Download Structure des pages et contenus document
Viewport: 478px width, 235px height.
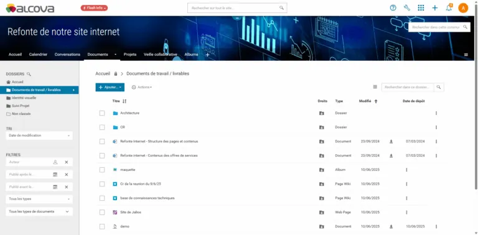pyautogui.click(x=391, y=142)
